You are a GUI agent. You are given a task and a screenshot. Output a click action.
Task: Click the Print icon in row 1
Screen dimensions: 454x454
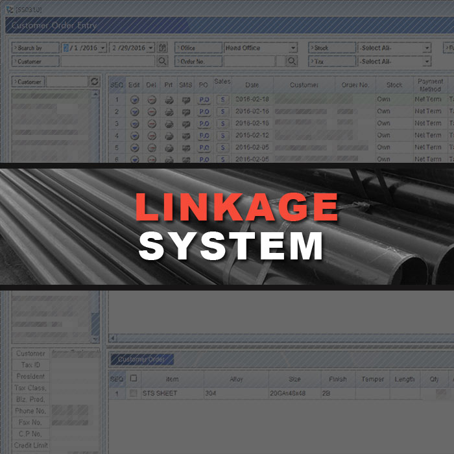click(x=169, y=100)
